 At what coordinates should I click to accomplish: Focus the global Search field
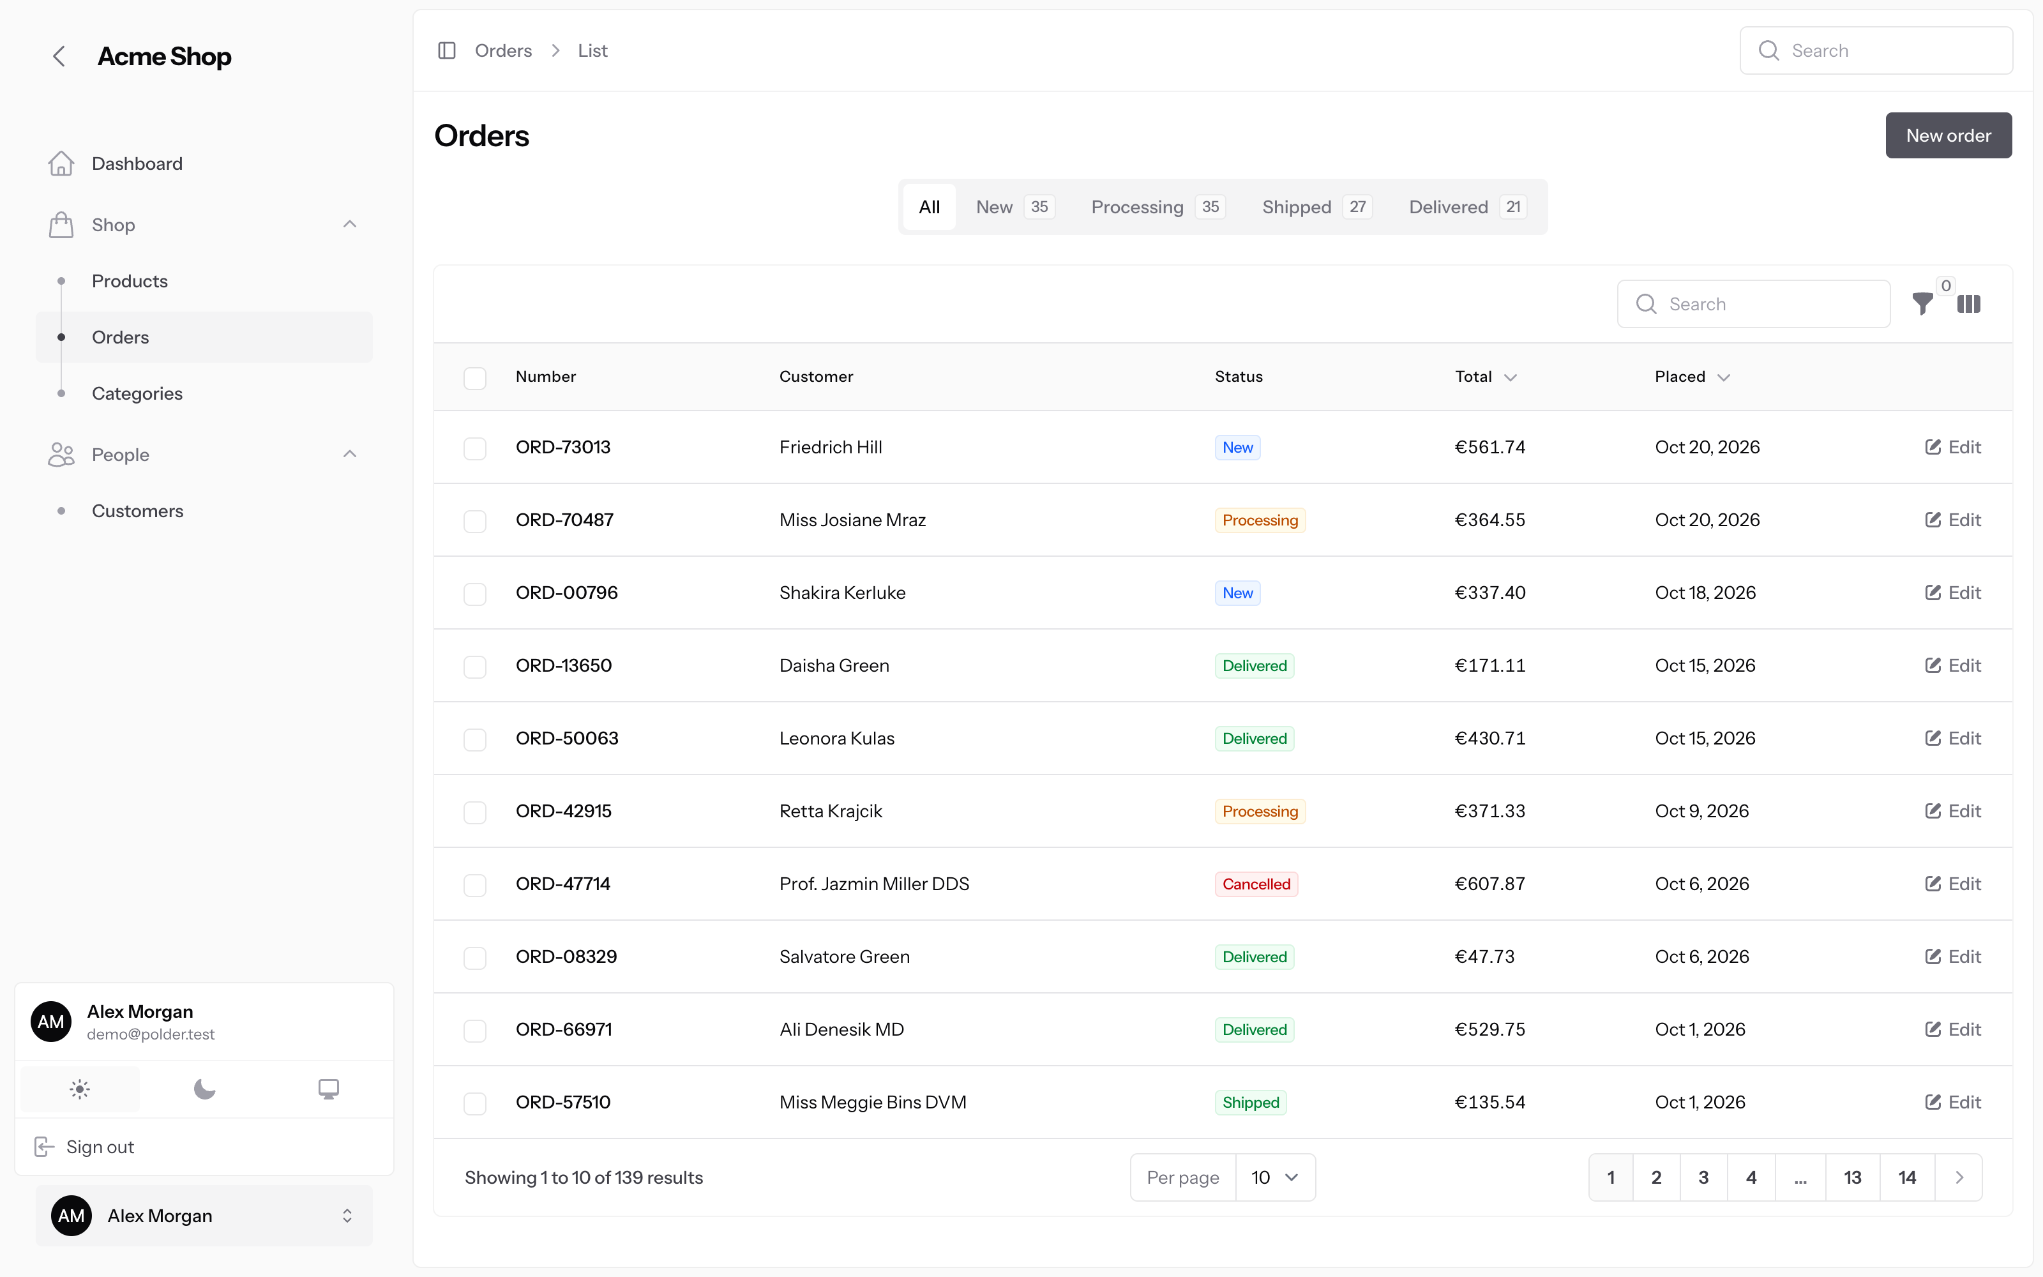(x=1876, y=50)
